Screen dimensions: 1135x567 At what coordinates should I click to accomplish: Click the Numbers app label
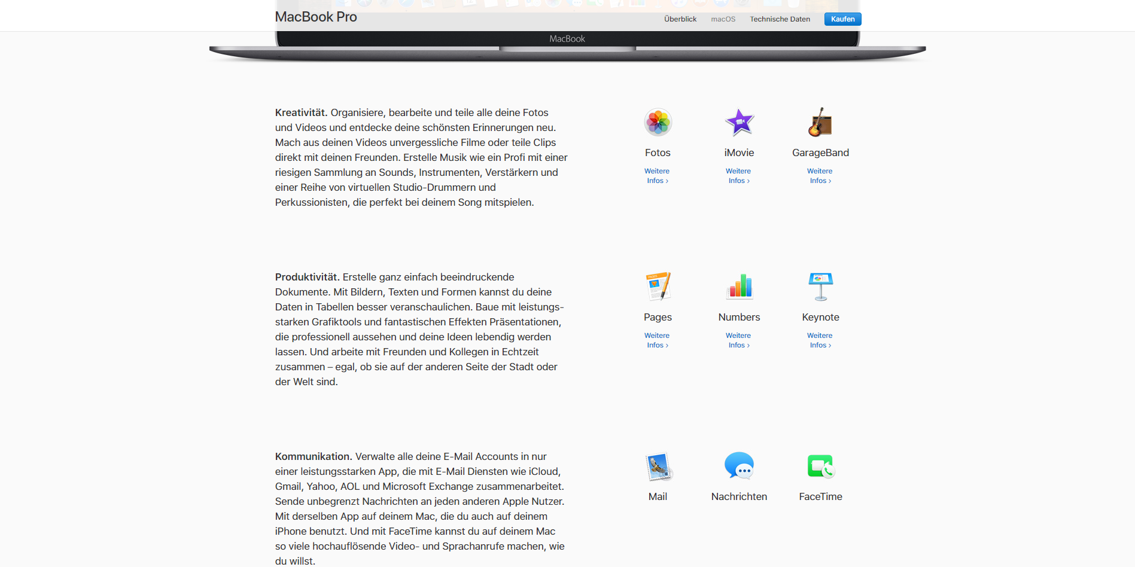(739, 317)
